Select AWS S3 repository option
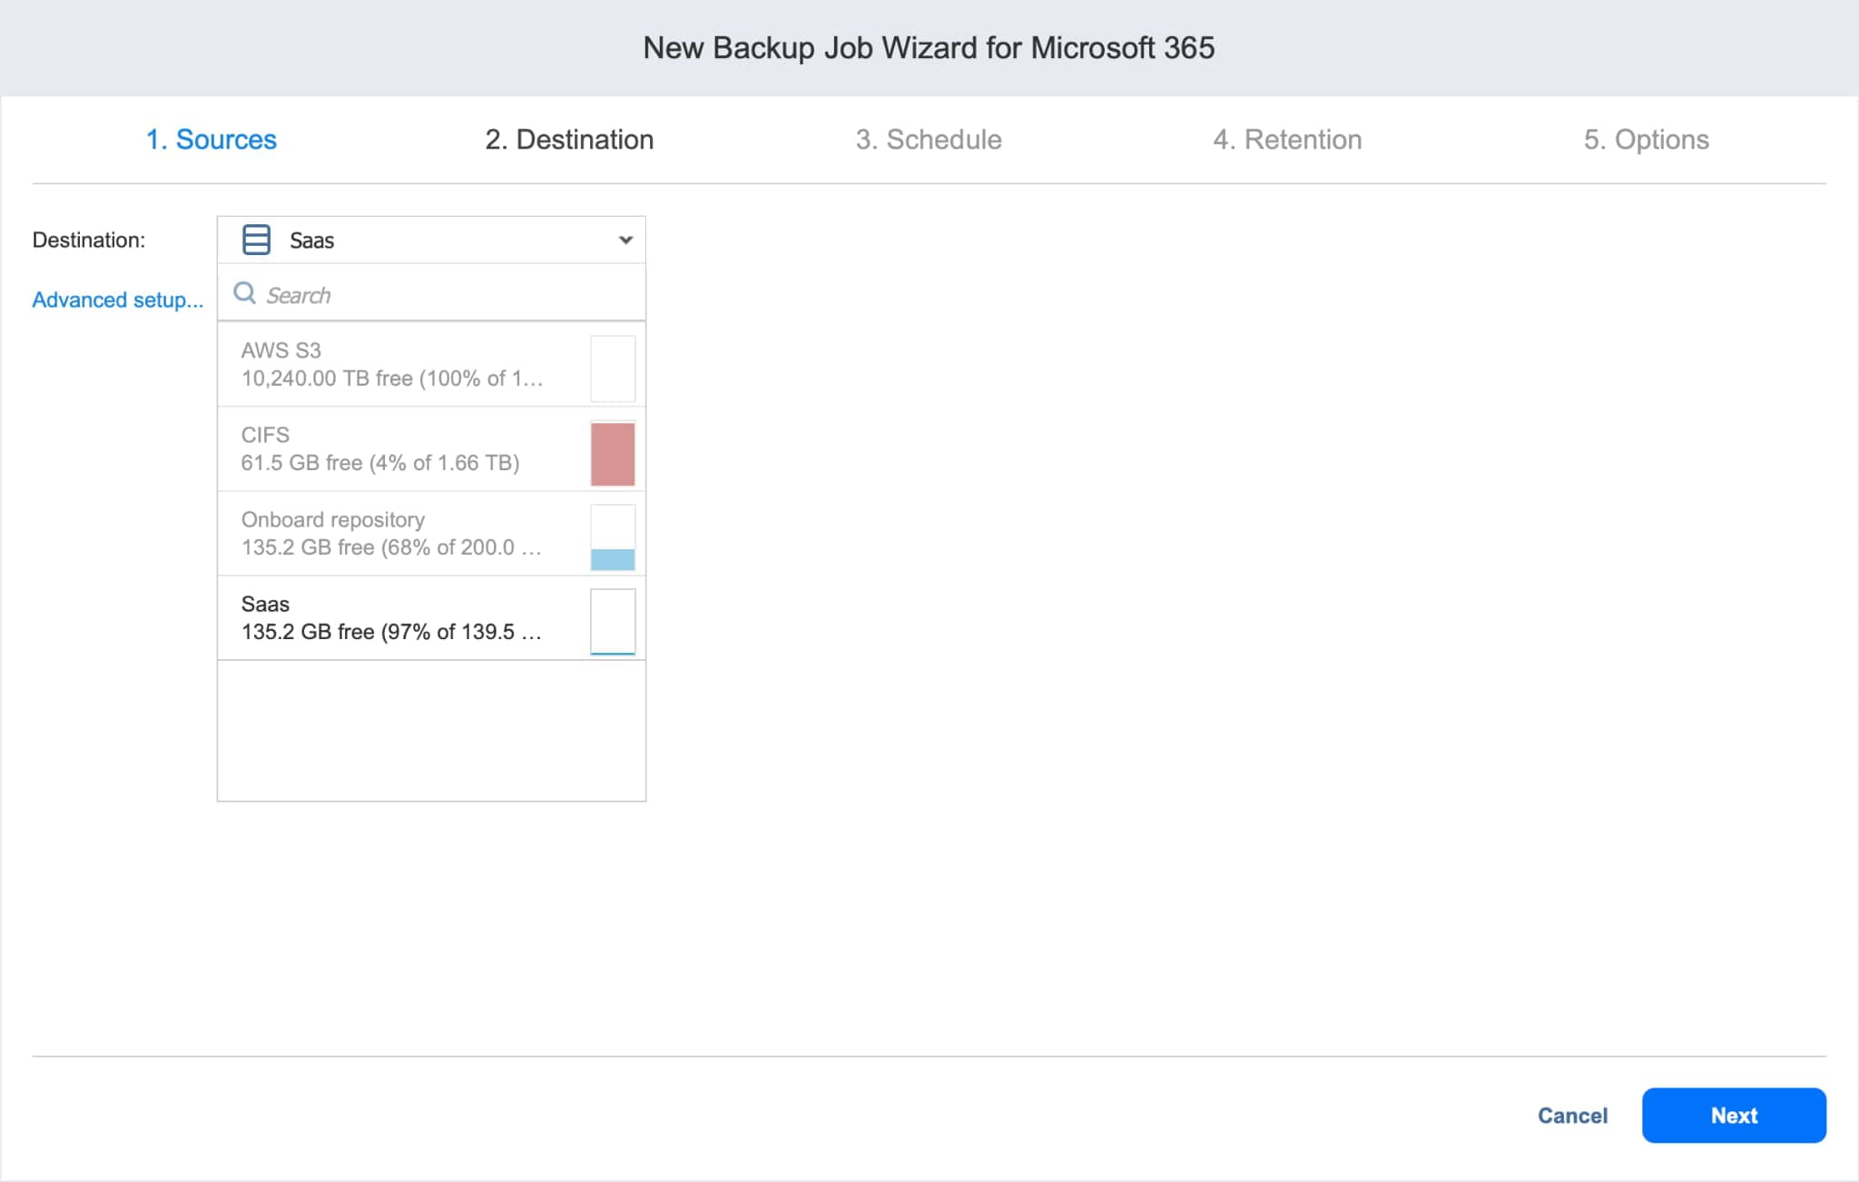Screen dimensions: 1859x1182 coord(399,364)
